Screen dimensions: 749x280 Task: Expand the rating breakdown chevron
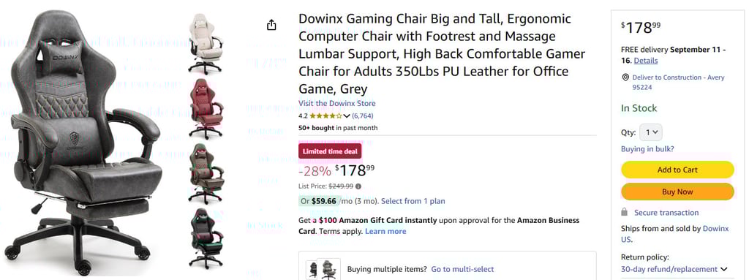tap(347, 116)
